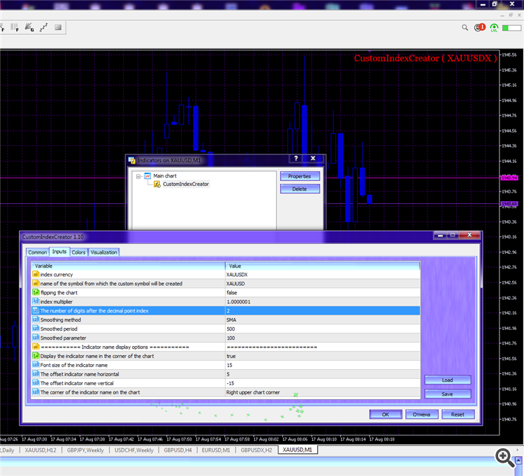Open Smoothing method SMA value dropdown
This screenshot has height=476, width=524.
click(x=321, y=319)
